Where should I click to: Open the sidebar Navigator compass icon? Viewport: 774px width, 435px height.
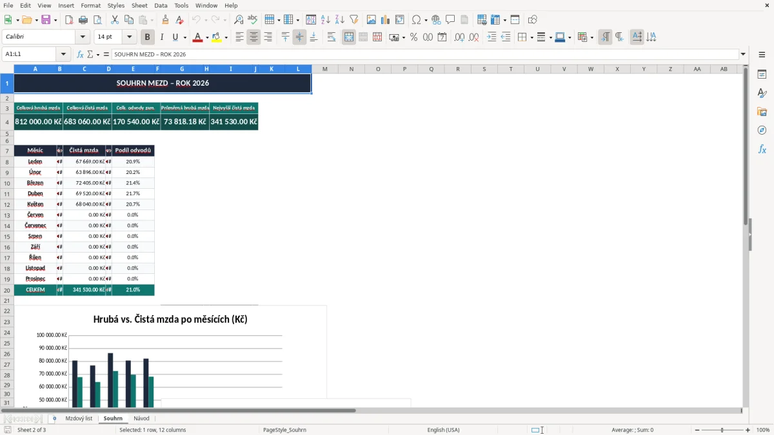pos(762,130)
